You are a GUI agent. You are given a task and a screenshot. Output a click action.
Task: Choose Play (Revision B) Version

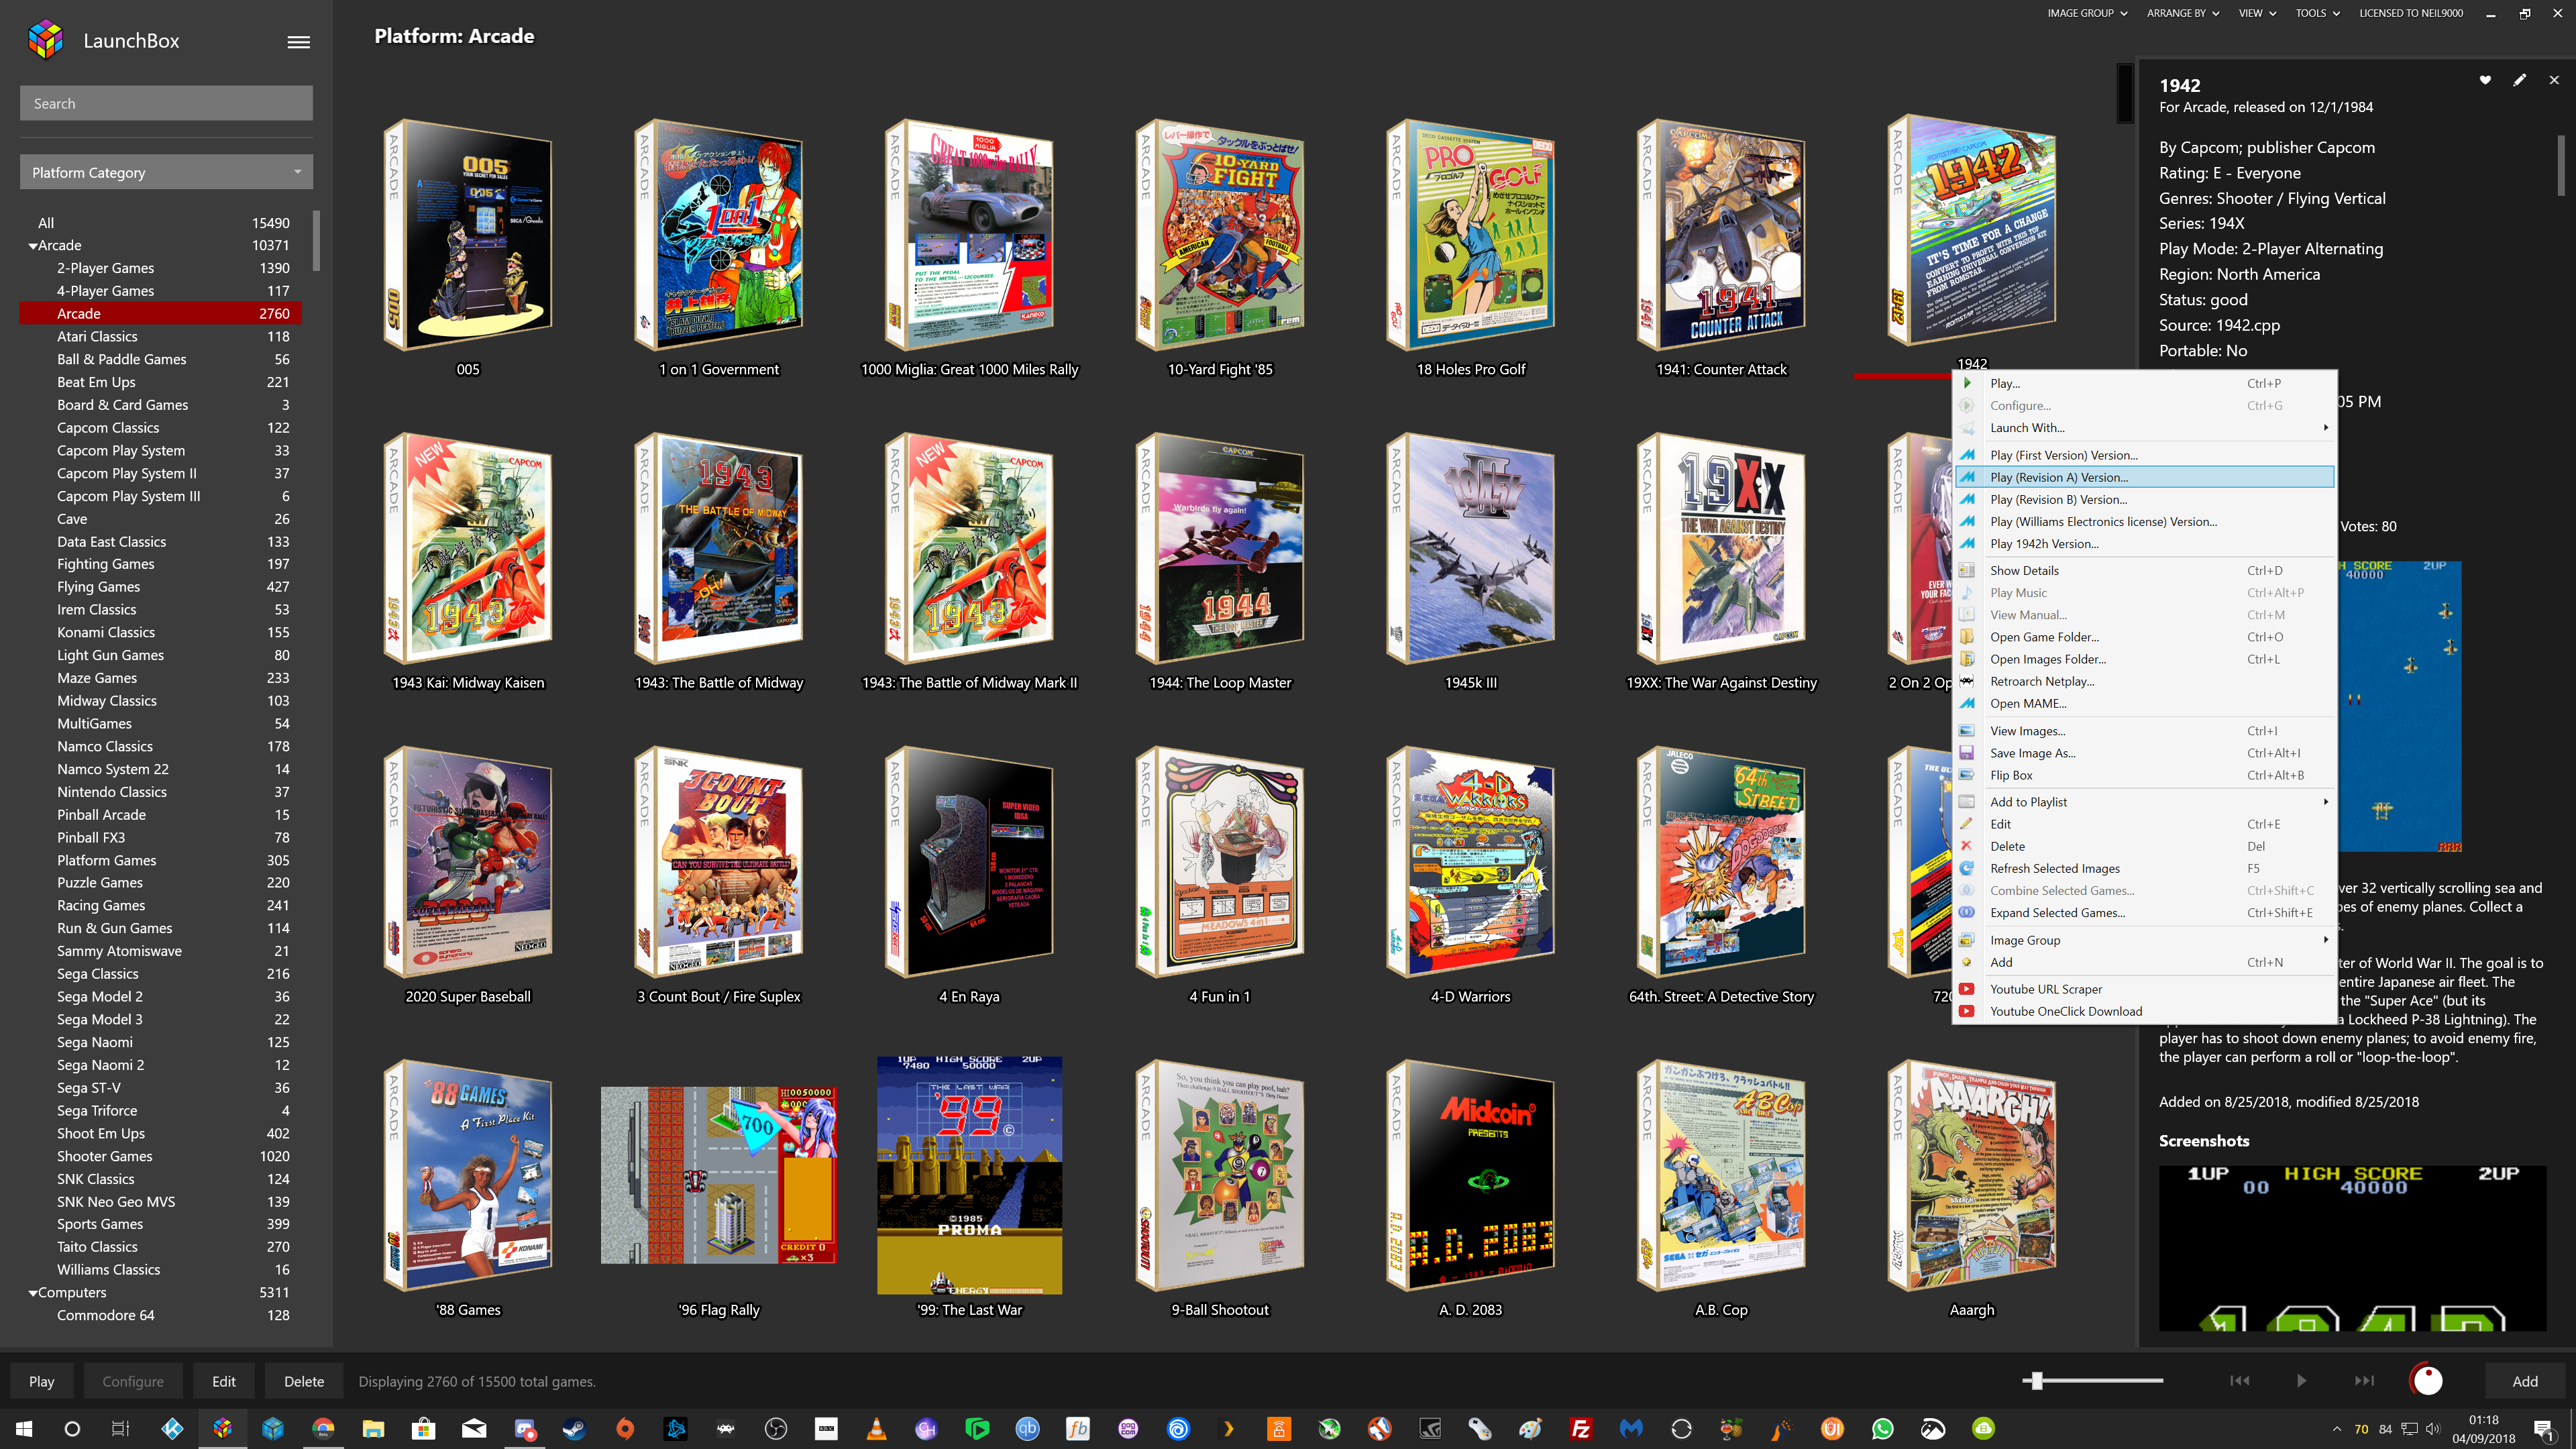(x=2144, y=499)
